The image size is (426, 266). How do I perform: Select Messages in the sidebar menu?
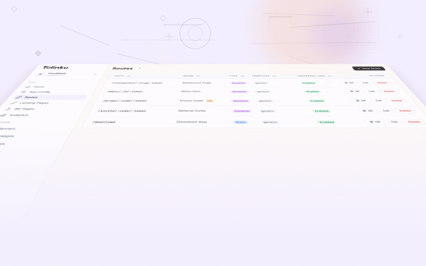[x=6, y=136]
